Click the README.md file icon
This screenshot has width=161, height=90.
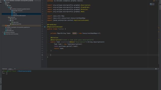coord(6,30)
